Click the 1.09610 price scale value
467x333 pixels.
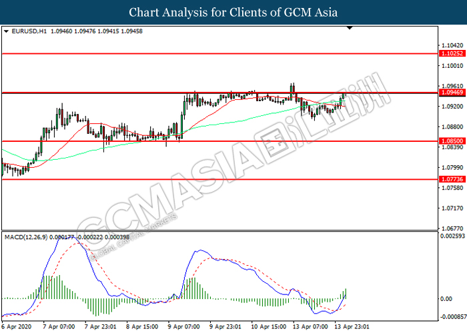click(452, 86)
